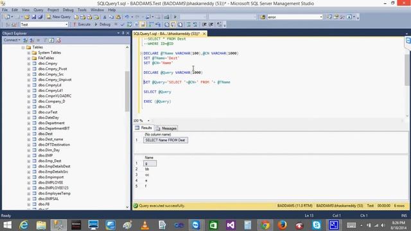
Task: Select Results to Text mode
Action: click(167, 24)
